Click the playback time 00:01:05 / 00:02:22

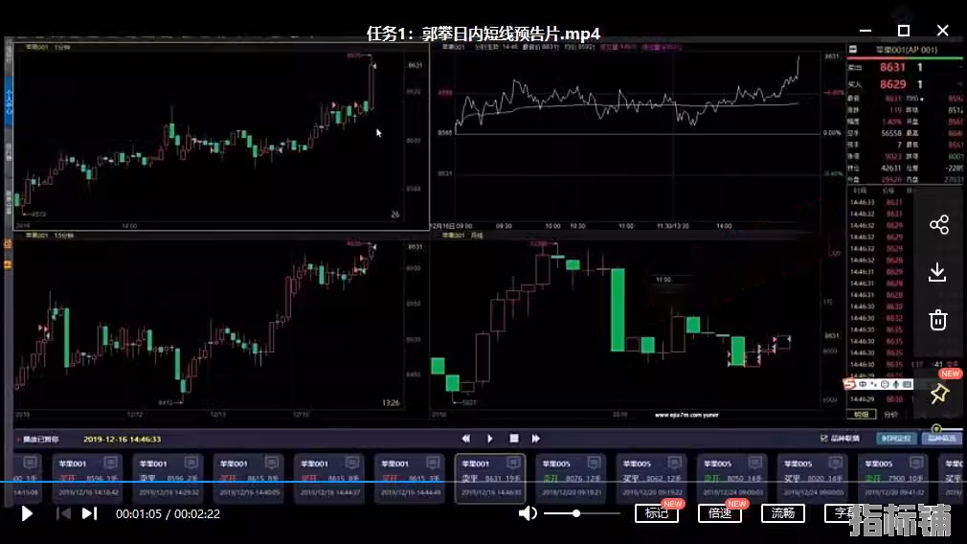(x=168, y=513)
